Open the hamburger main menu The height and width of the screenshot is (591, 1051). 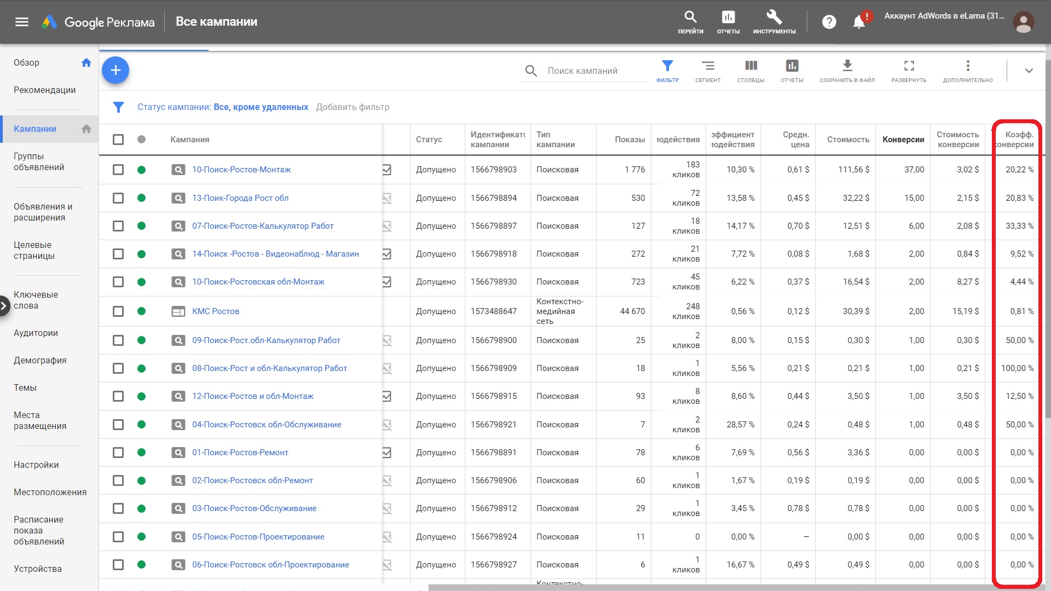pos(22,22)
